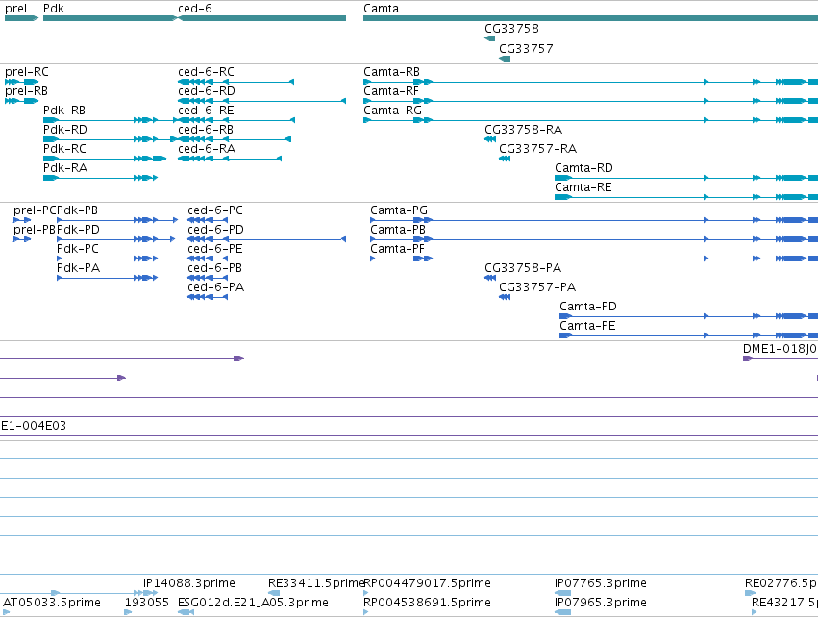Viewport: 818px width, 617px height.
Task: Click the ced-6-RD transcript label
Action: [x=207, y=91]
